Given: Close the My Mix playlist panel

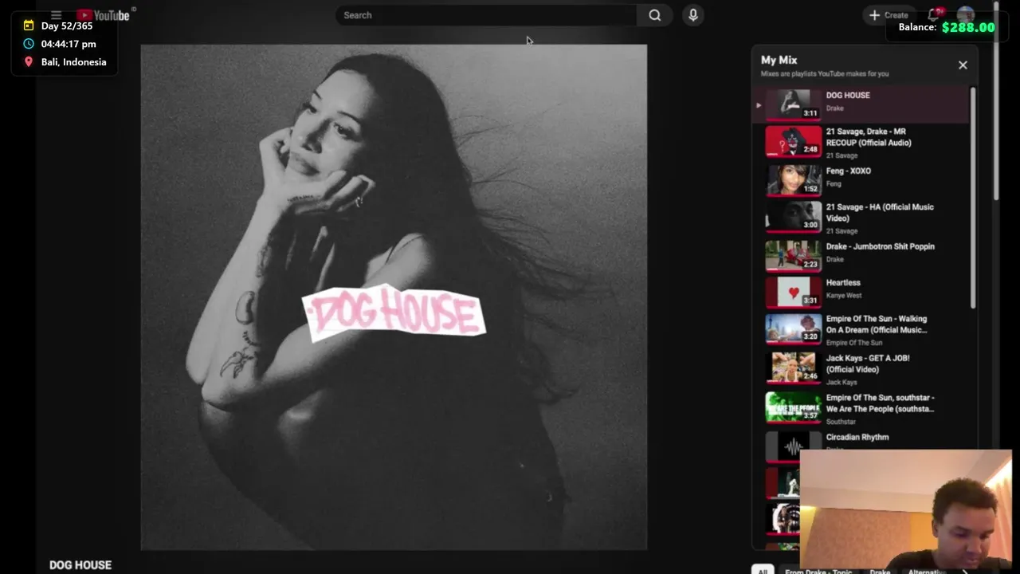Looking at the screenshot, I should (x=963, y=65).
